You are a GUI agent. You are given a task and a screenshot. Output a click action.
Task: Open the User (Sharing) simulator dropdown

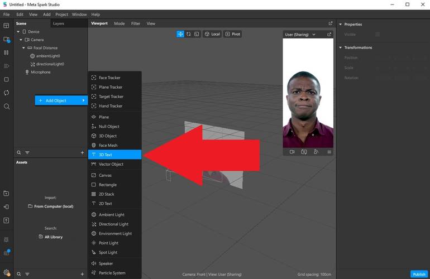(x=300, y=35)
